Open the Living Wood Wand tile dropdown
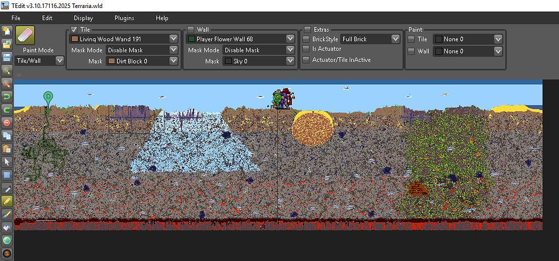 point(123,39)
